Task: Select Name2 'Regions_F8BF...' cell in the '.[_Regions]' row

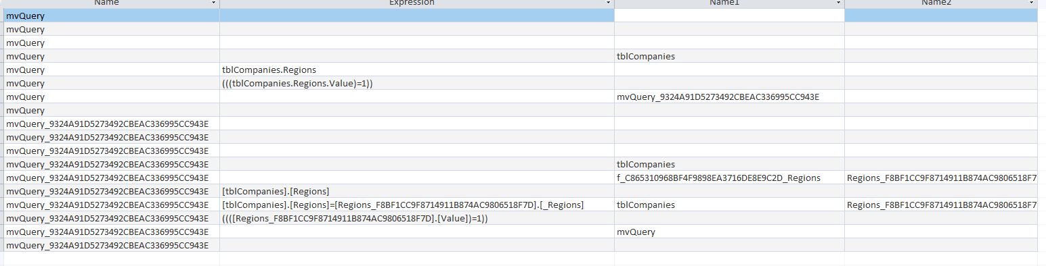Action: point(941,205)
